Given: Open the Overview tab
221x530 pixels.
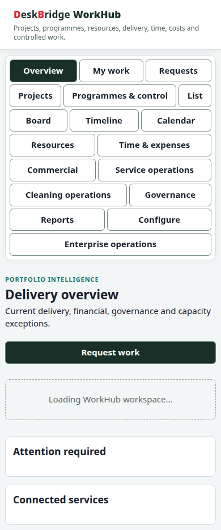Looking at the screenshot, I should (x=43, y=71).
